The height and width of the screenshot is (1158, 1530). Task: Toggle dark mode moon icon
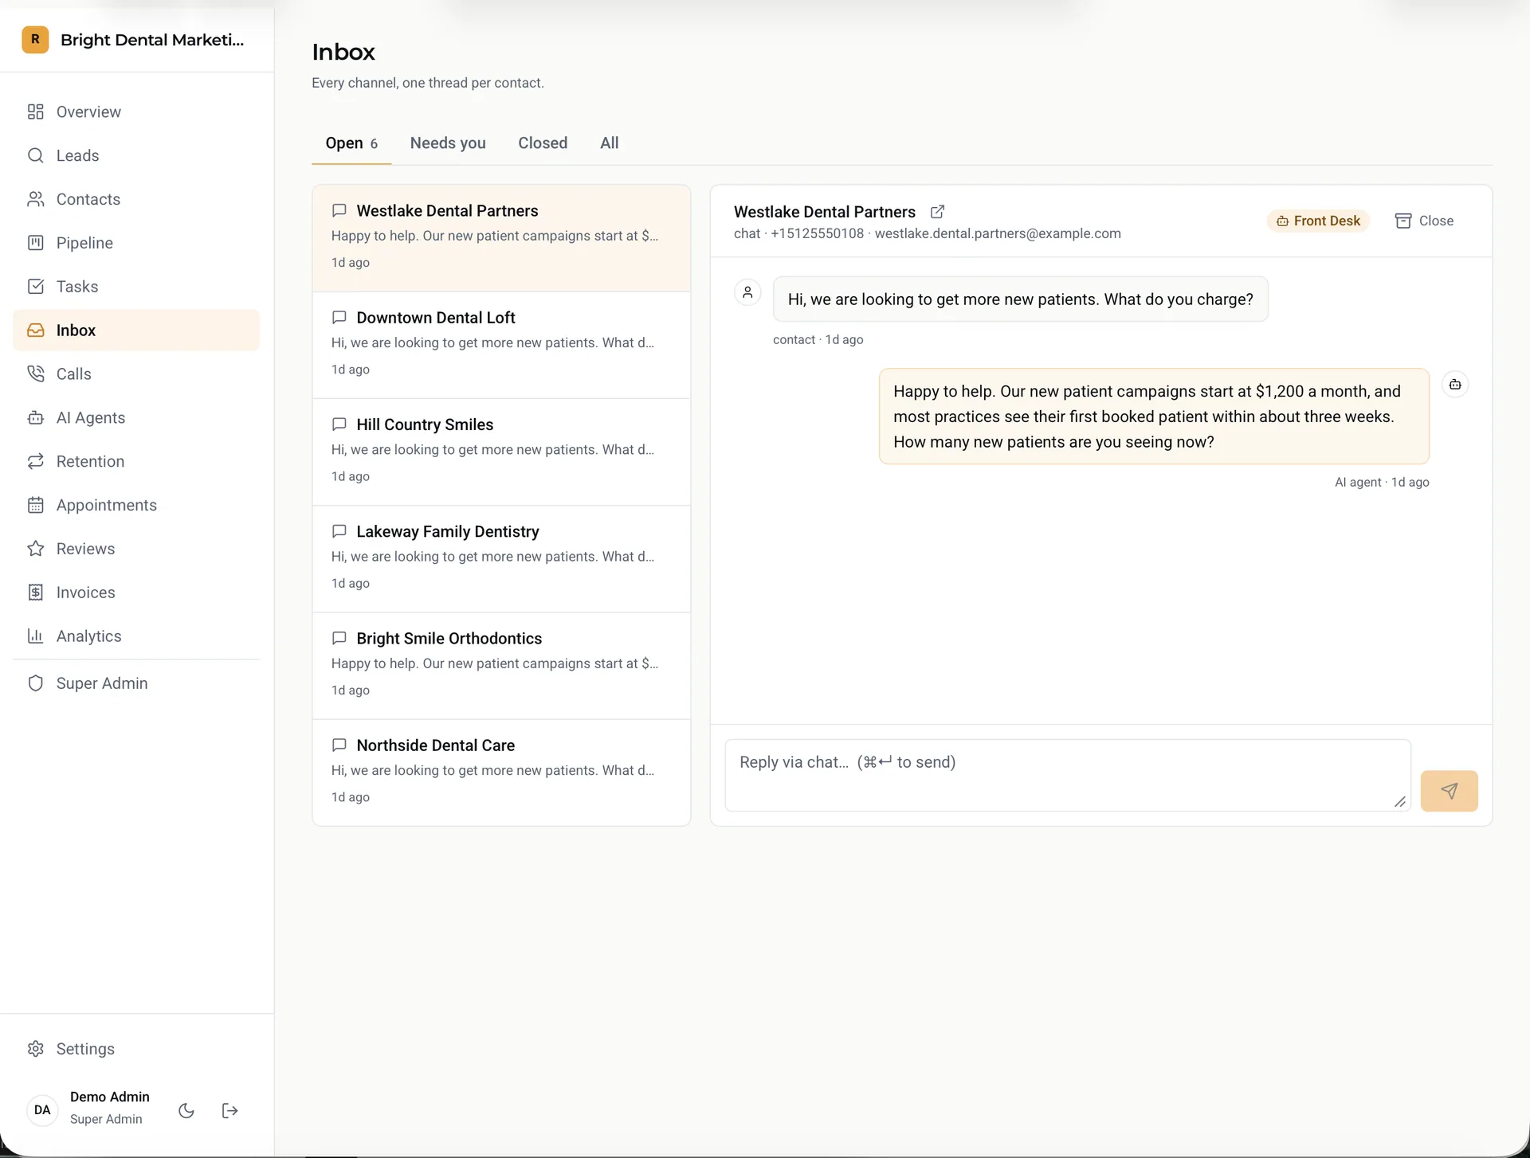coord(186,1110)
